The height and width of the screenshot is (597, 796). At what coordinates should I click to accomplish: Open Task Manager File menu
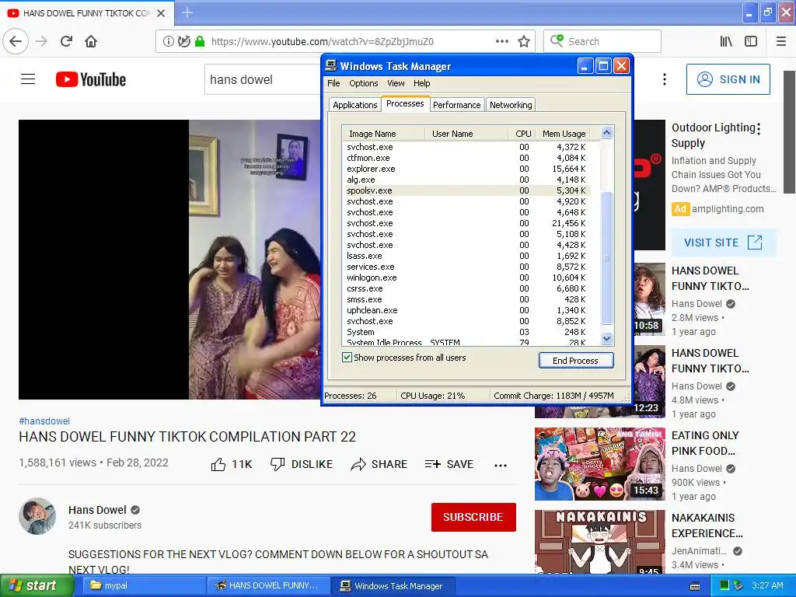pyautogui.click(x=333, y=83)
